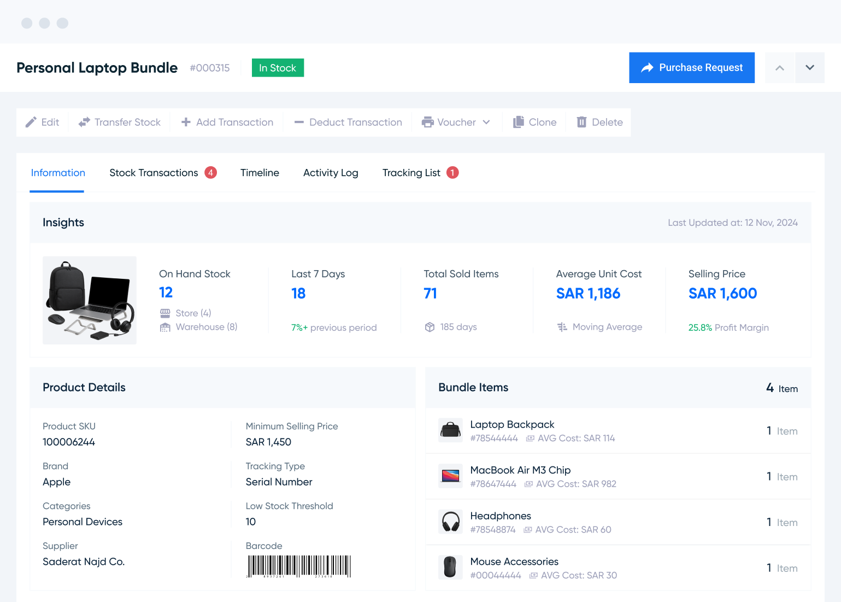
Task: Click the downward chevron beside Purchase Request
Action: [x=809, y=67]
